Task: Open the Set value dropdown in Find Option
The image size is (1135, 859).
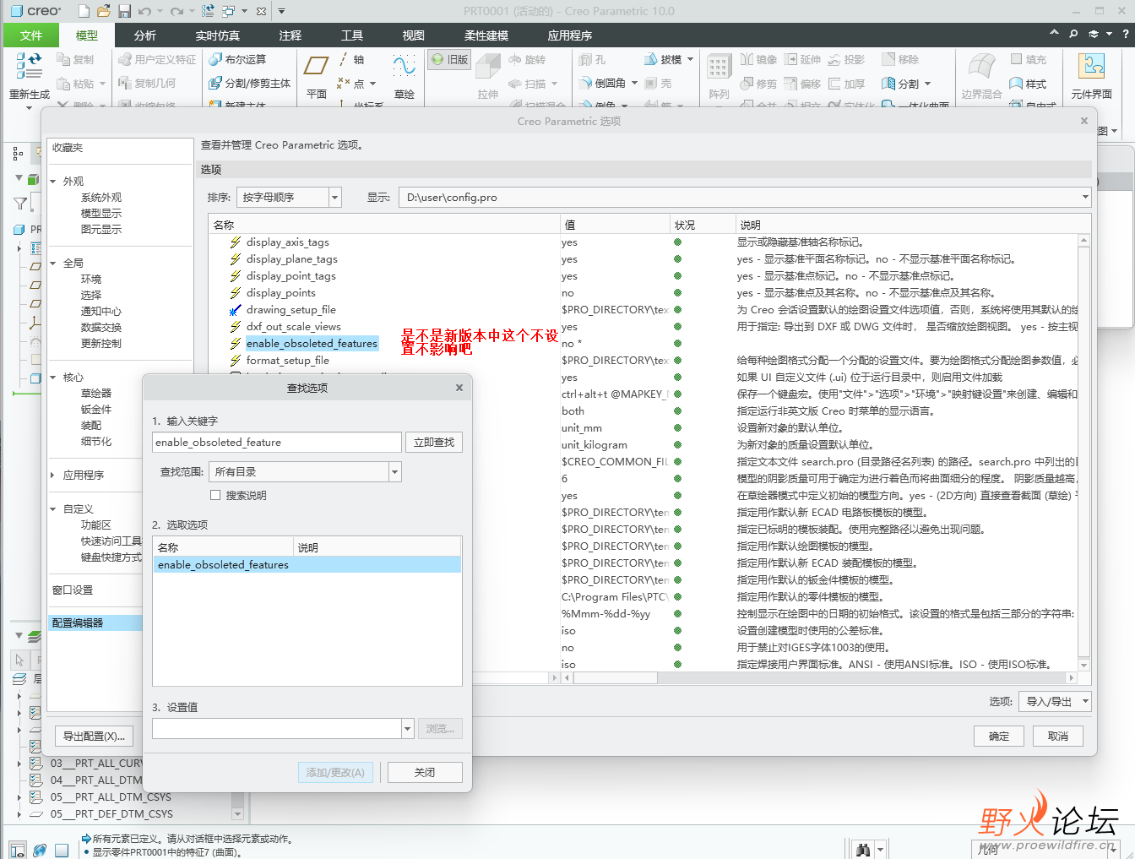Action: pyautogui.click(x=407, y=728)
